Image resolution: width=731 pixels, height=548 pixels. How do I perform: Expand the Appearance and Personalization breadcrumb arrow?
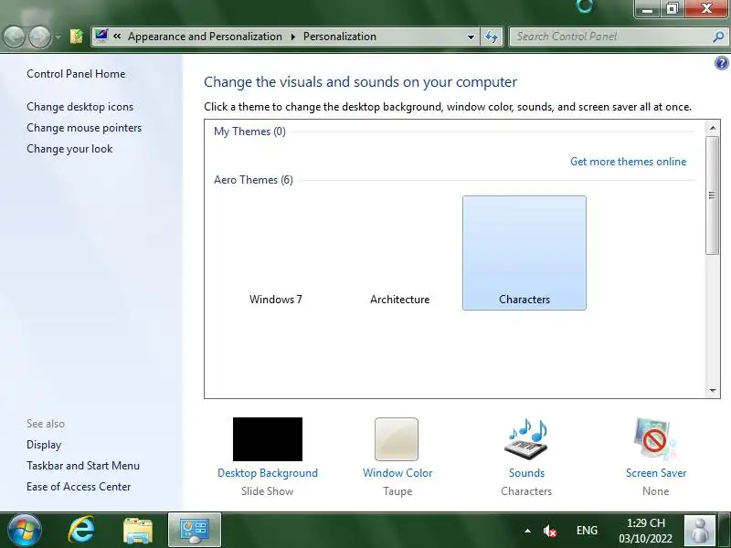292,37
